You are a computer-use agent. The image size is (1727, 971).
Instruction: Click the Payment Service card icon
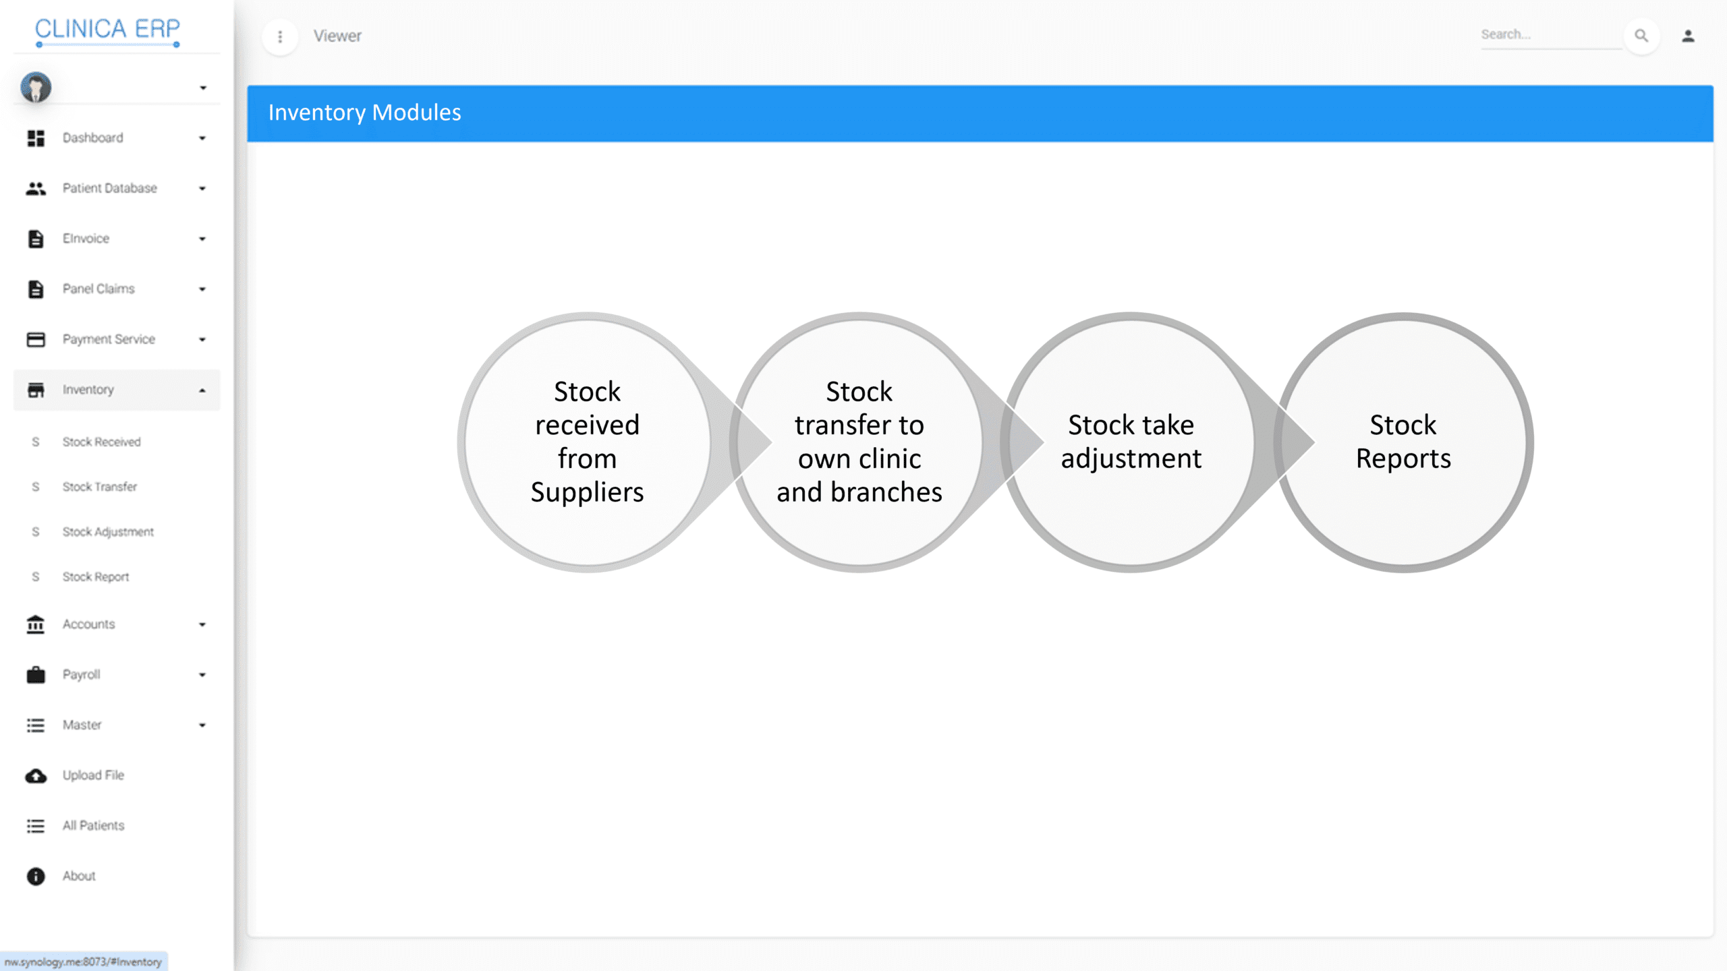click(36, 339)
